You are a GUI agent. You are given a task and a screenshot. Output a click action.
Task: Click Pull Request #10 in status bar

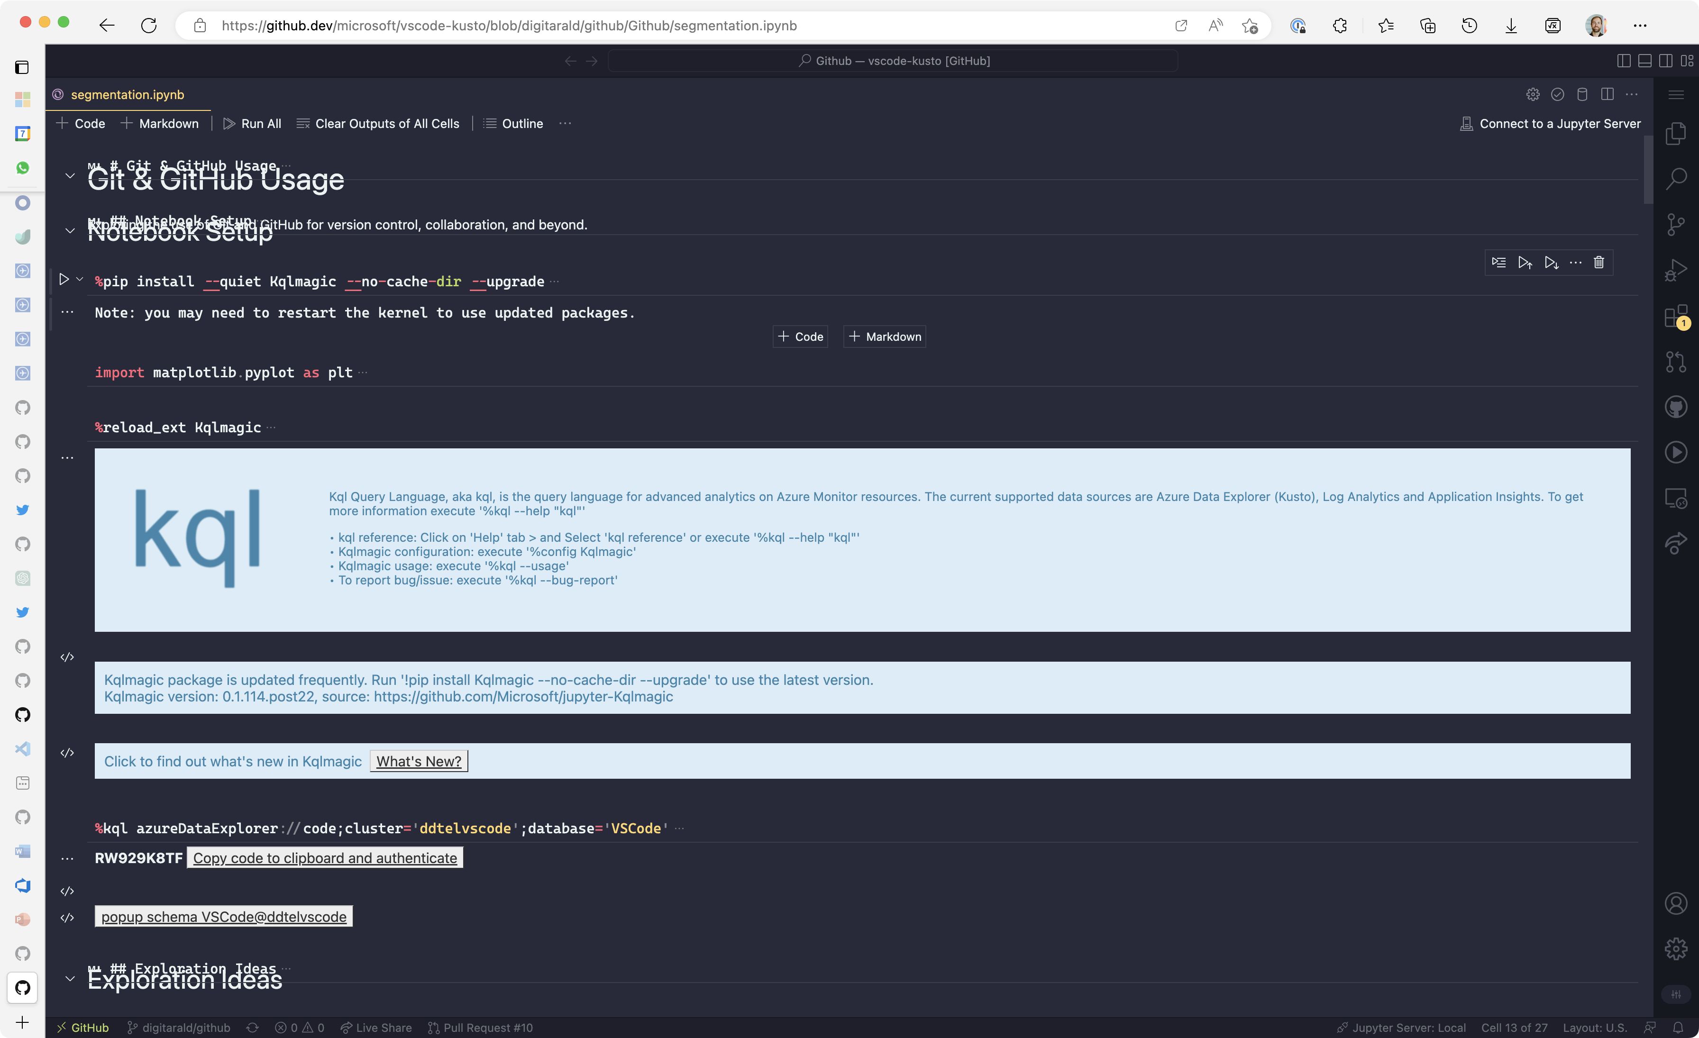[481, 1028]
